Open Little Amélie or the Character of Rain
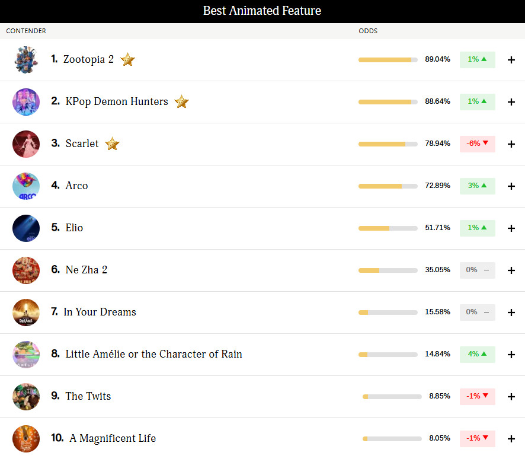Screen dimensions: 525x459 click(x=153, y=354)
